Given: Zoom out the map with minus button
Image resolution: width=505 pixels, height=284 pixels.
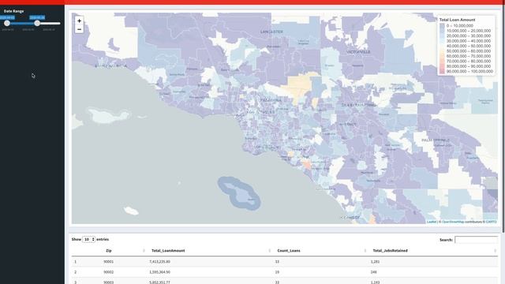Looking at the screenshot, I should point(79,29).
